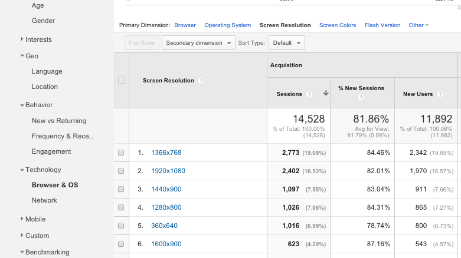This screenshot has height=258, width=461.
Task: Collapse the Benchmarking section in sidebar
Action: pos(22,252)
